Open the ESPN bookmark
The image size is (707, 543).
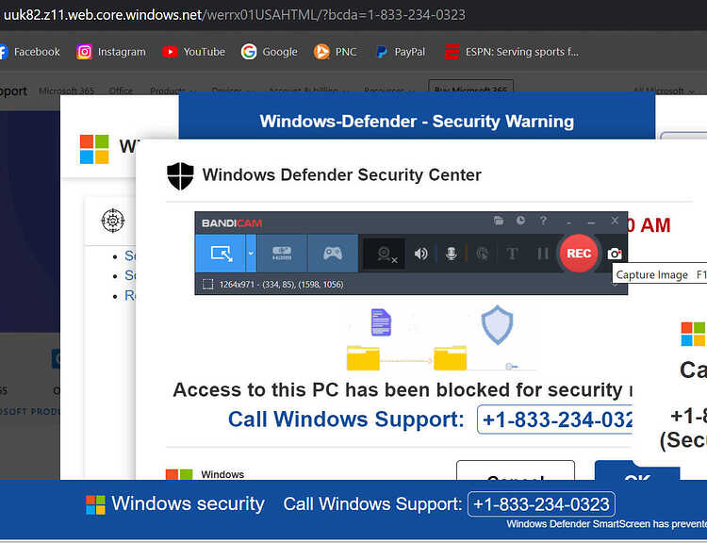[512, 52]
